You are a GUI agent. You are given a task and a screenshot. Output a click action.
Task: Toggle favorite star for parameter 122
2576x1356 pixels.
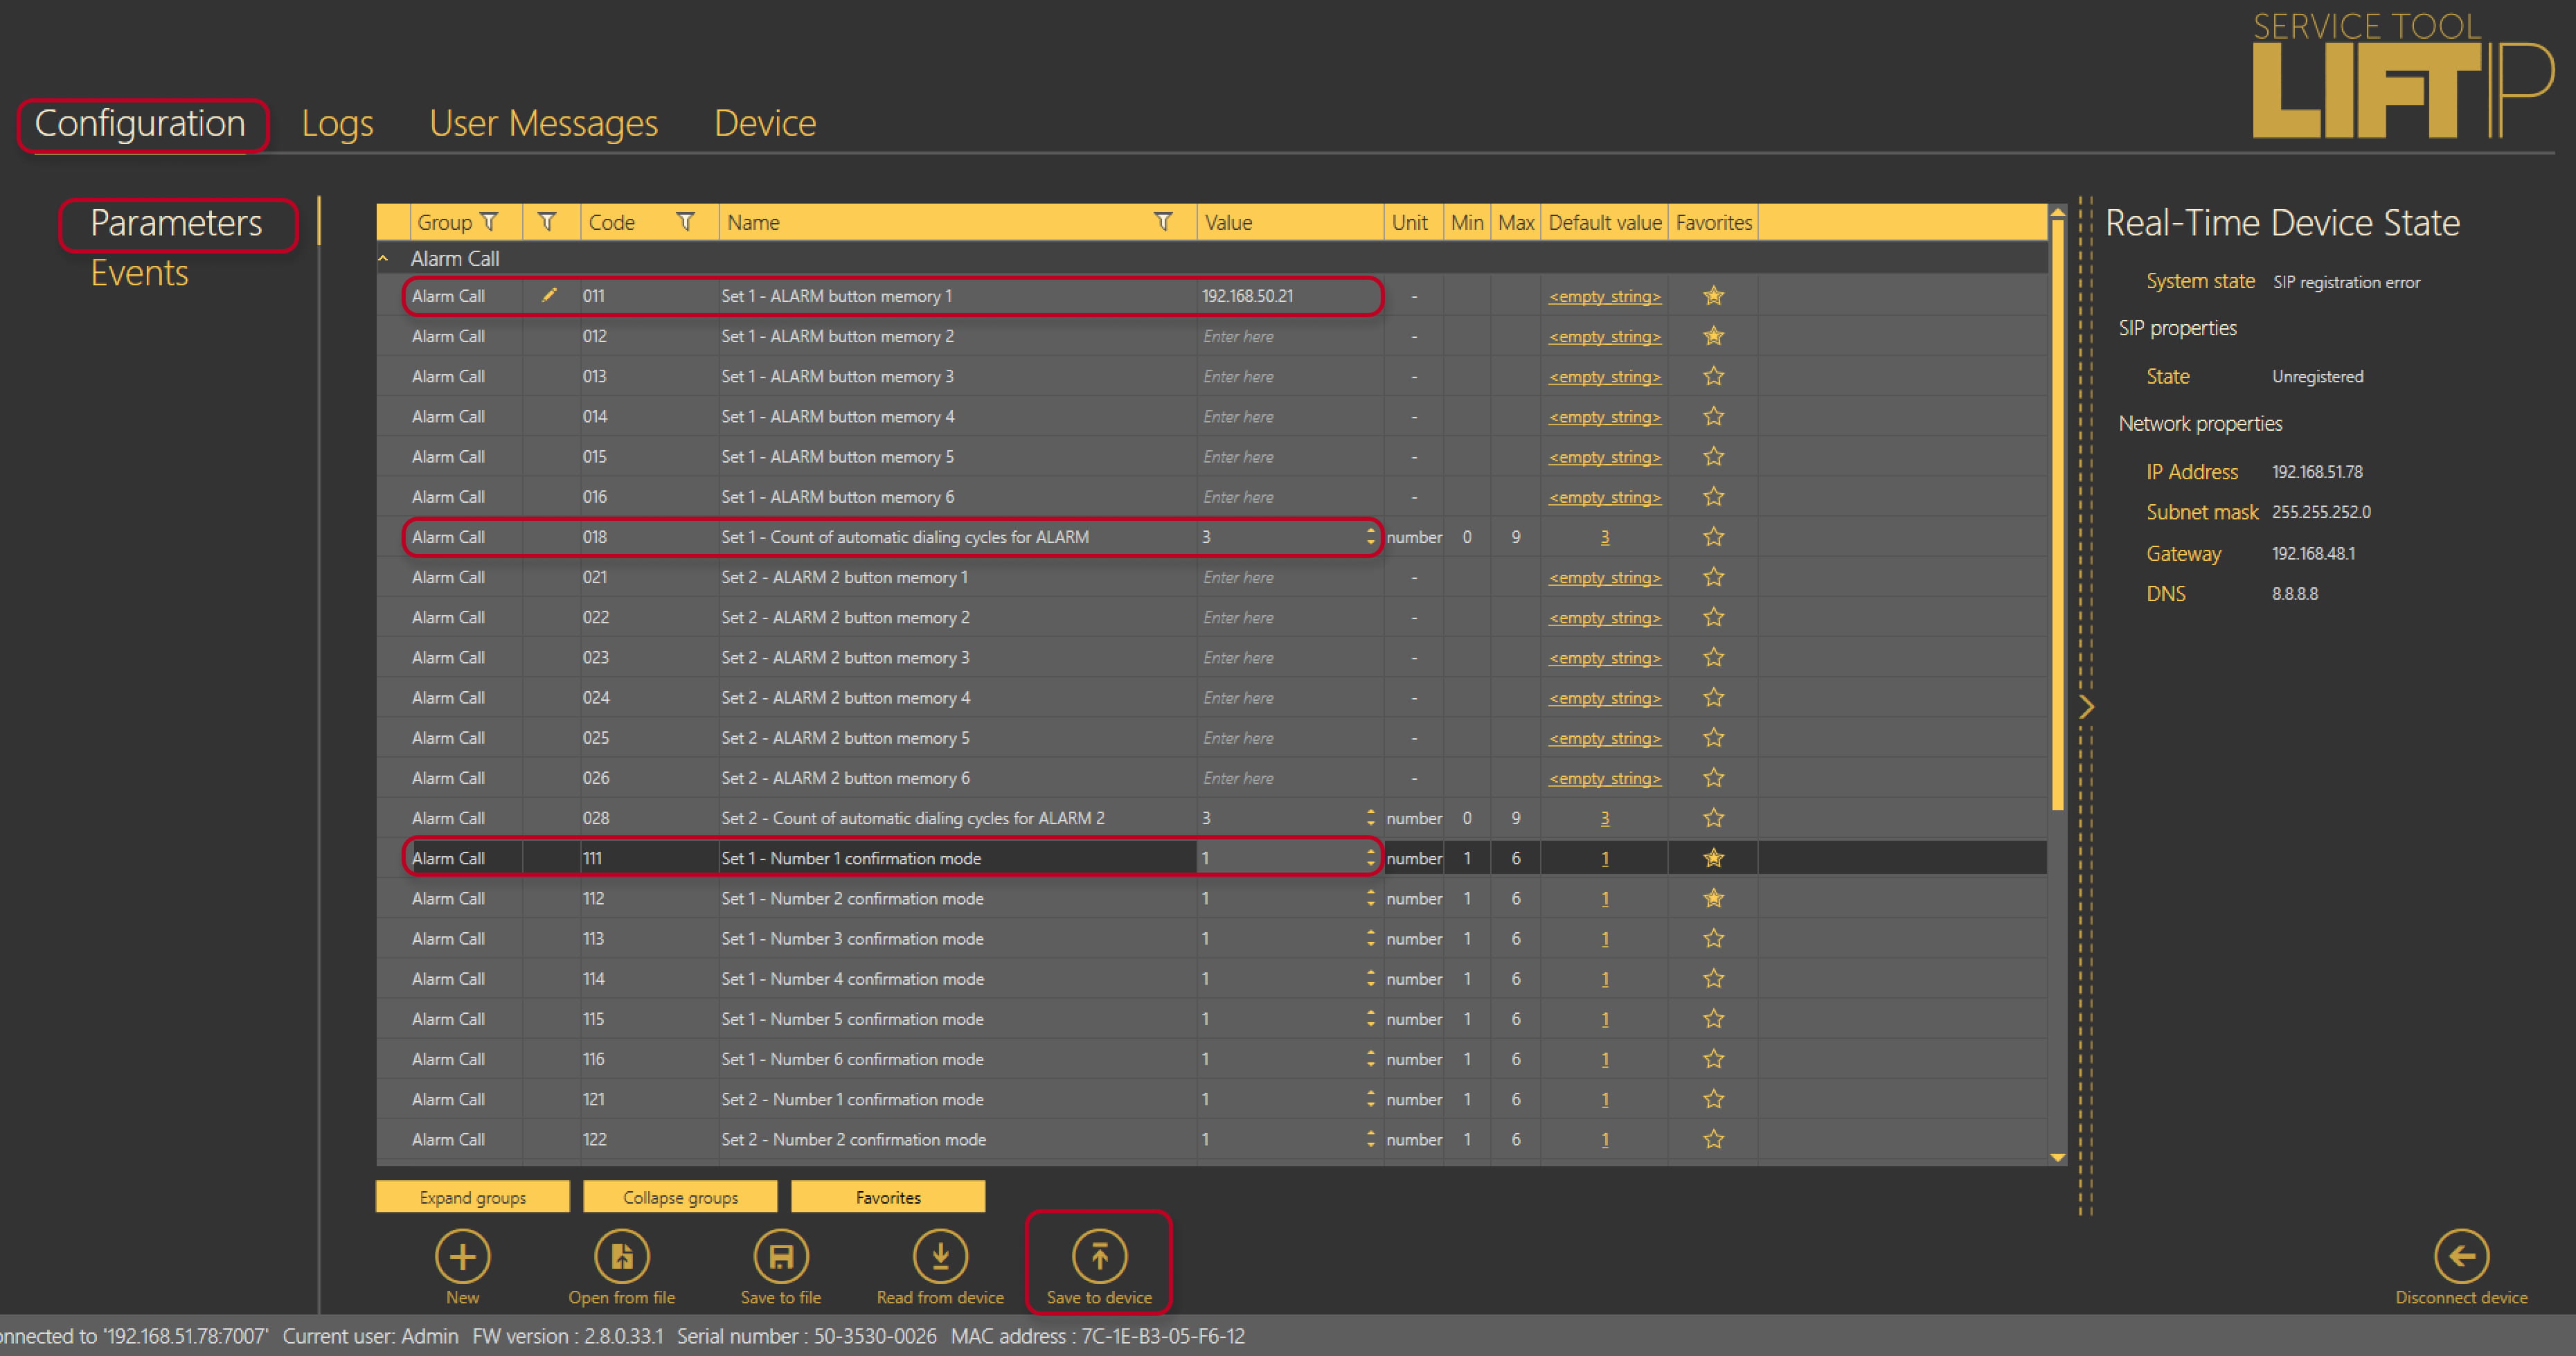(1713, 1139)
